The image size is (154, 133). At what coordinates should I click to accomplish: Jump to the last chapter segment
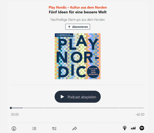click(141, 108)
